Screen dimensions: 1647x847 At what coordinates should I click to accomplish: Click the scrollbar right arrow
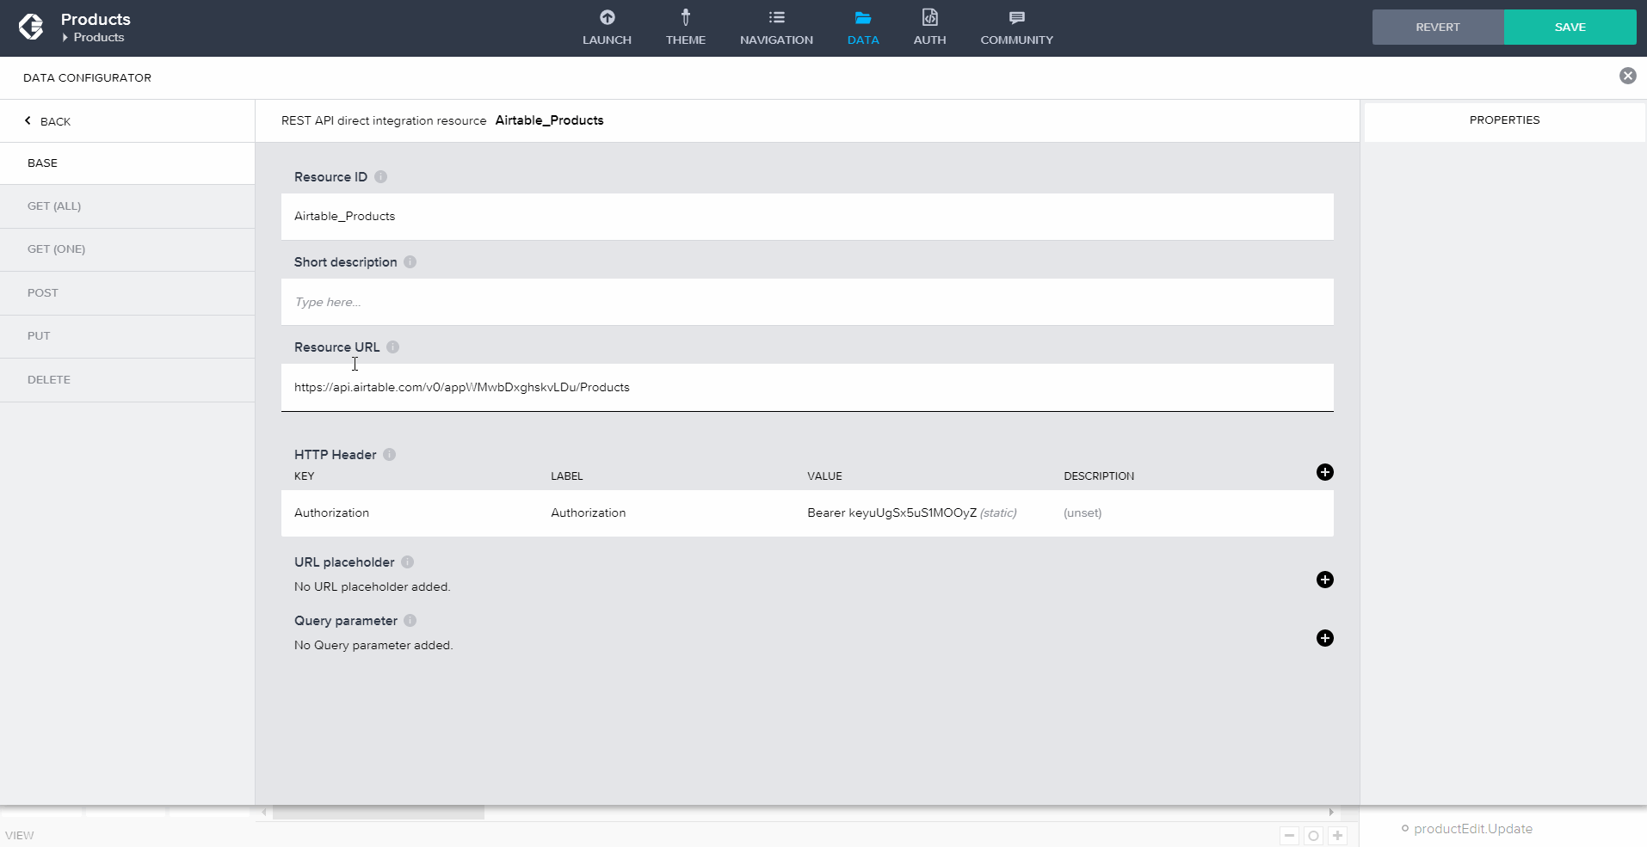[1331, 813]
